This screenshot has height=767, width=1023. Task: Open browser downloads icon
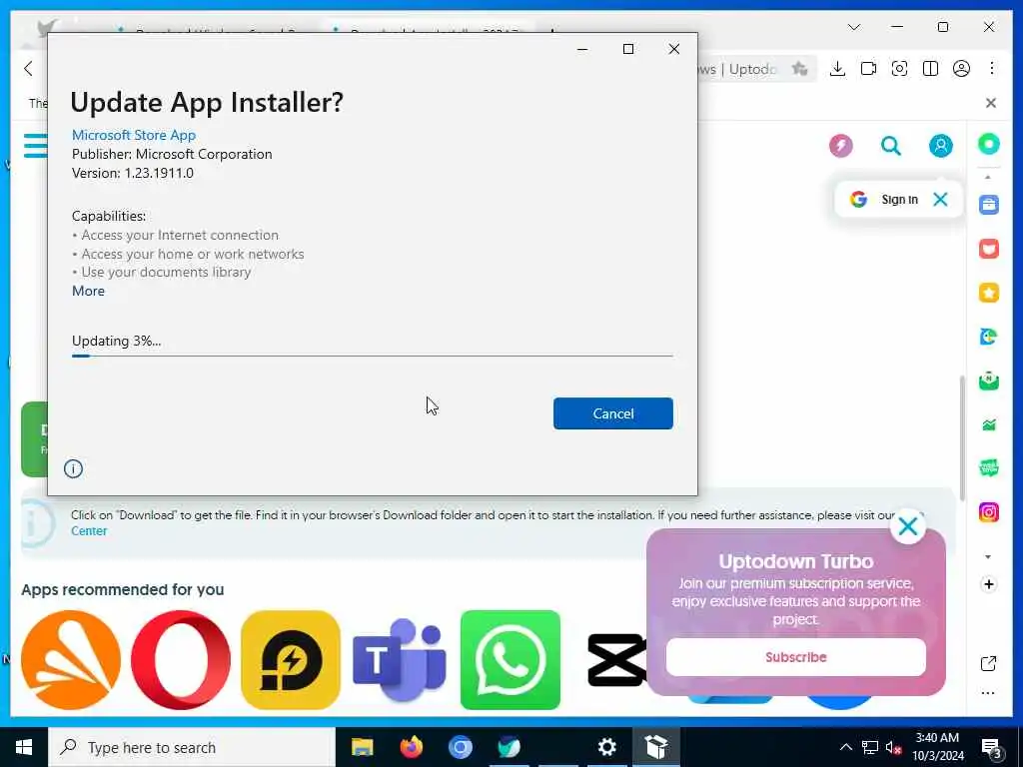click(837, 69)
